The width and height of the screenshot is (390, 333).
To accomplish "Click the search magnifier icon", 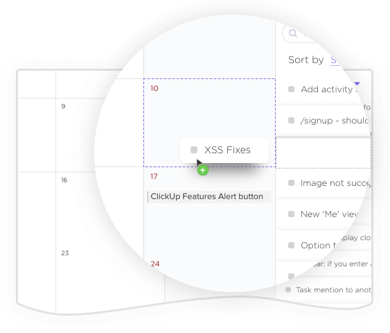I will point(293,33).
